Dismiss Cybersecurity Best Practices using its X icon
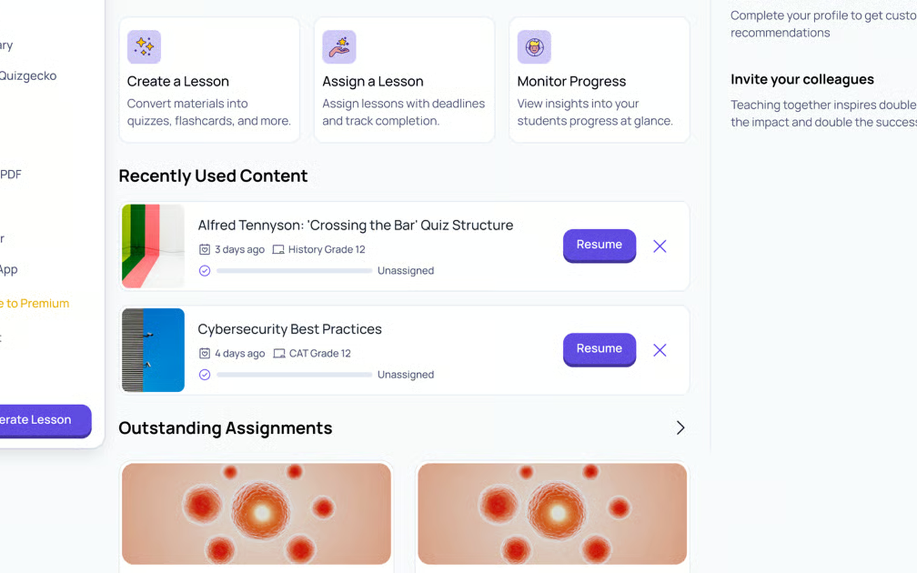The width and height of the screenshot is (917, 573). [660, 350]
